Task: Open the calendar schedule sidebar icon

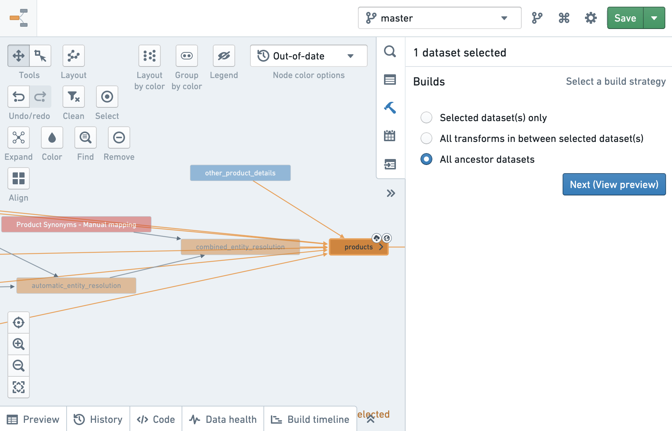Action: (390, 136)
